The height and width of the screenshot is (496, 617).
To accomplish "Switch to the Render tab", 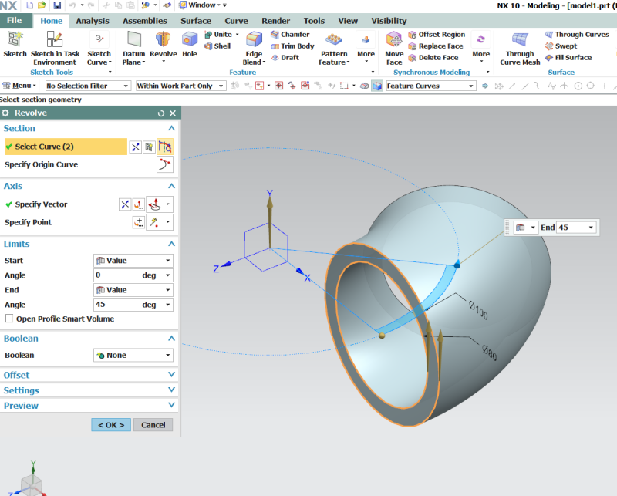I will point(276,21).
